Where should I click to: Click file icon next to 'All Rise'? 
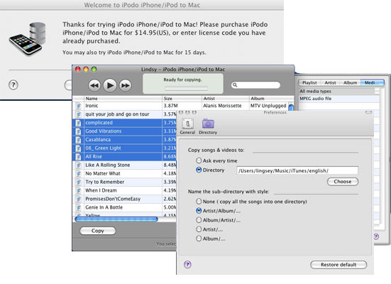pyautogui.click(x=78, y=157)
